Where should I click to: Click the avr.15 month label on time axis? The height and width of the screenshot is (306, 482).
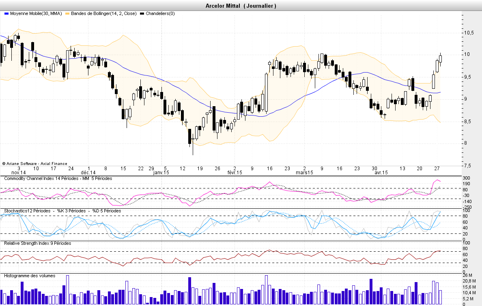381,173
